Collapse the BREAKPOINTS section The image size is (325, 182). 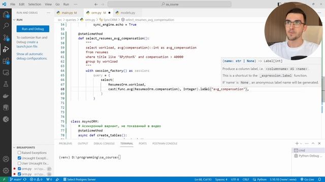(x=14, y=147)
